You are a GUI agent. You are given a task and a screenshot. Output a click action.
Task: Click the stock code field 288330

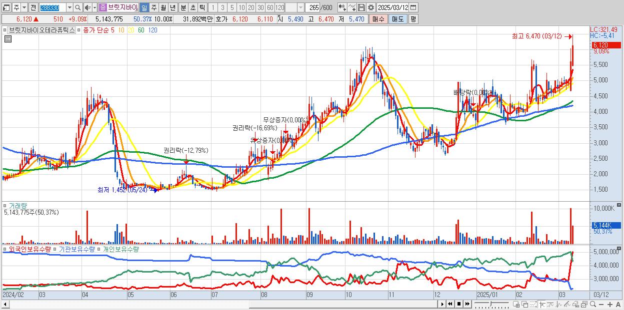click(52, 8)
